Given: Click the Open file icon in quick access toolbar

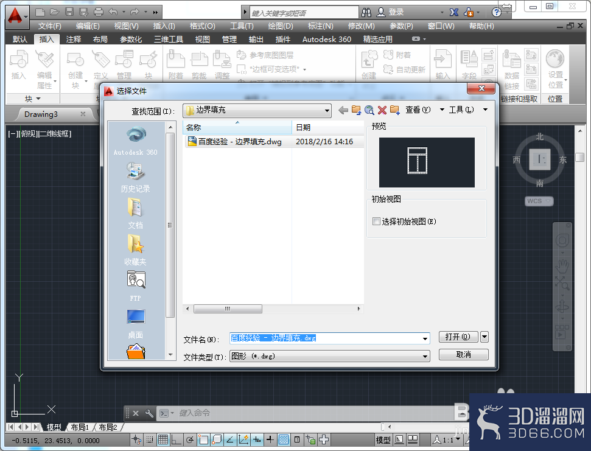Looking at the screenshot, I should point(55,12).
